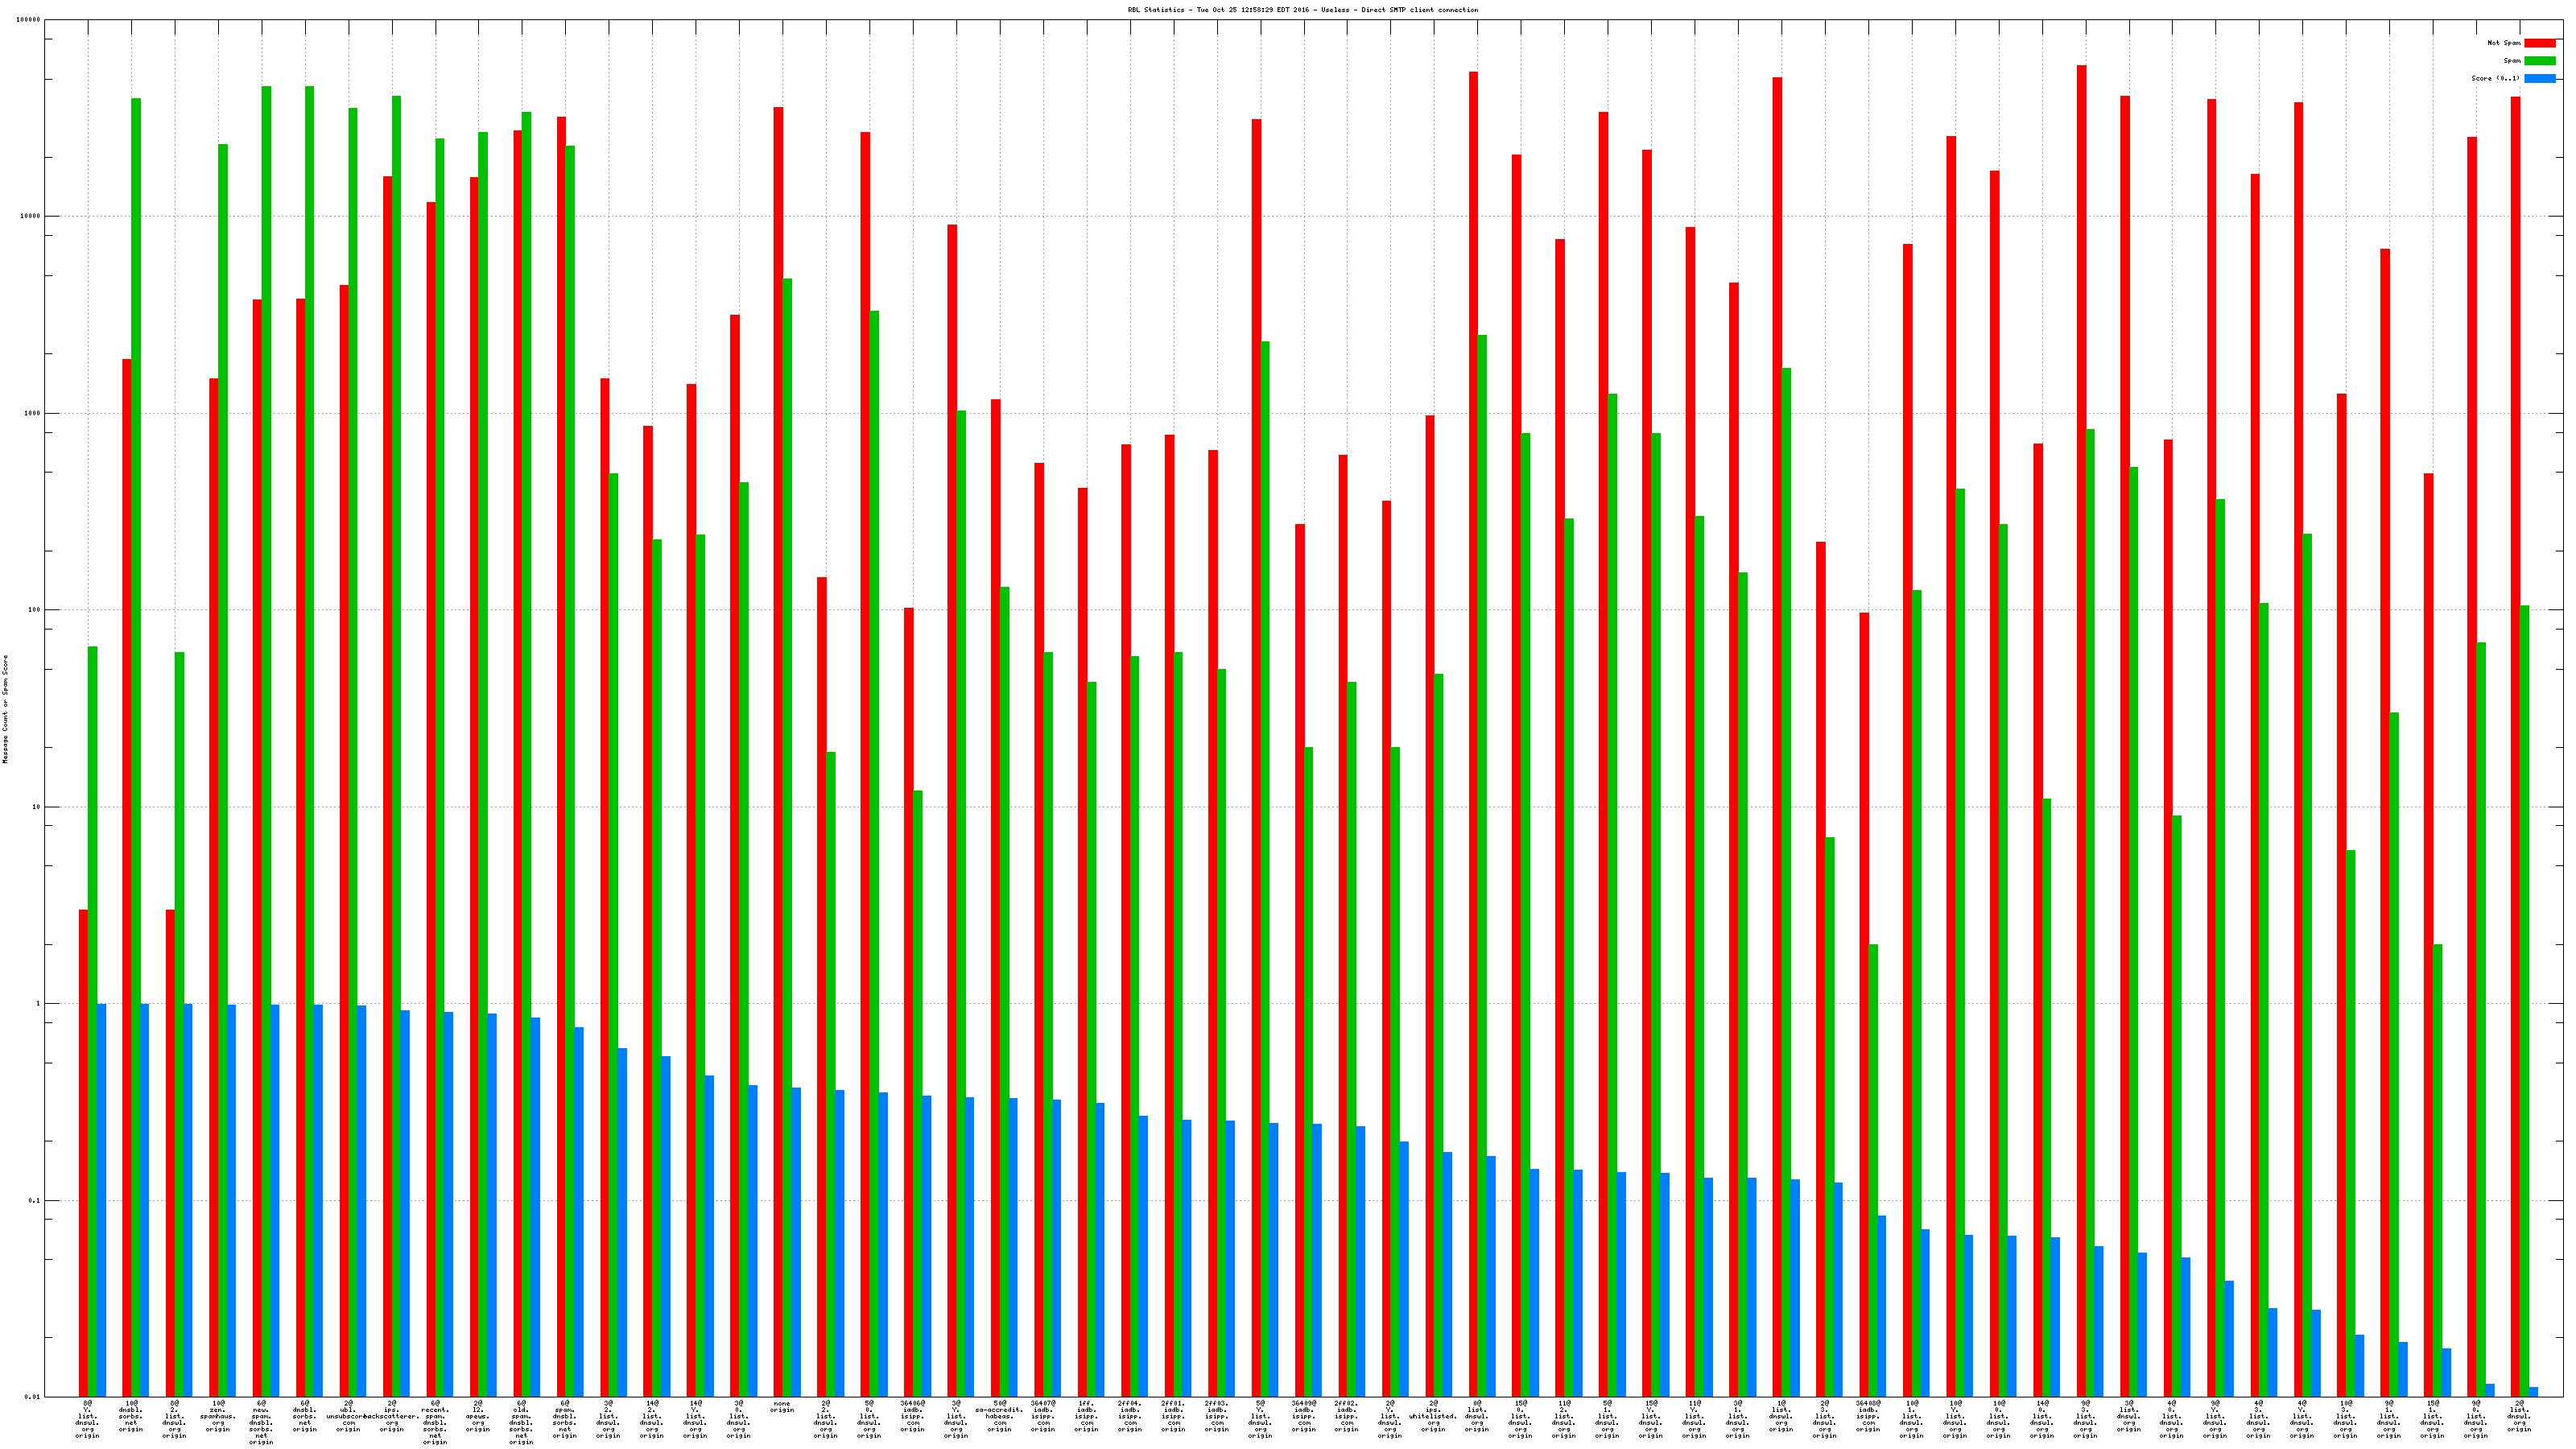The height and width of the screenshot is (1449, 2576).
Task: Click the green bar above zen.spamhaus.org
Action: click(223, 770)
